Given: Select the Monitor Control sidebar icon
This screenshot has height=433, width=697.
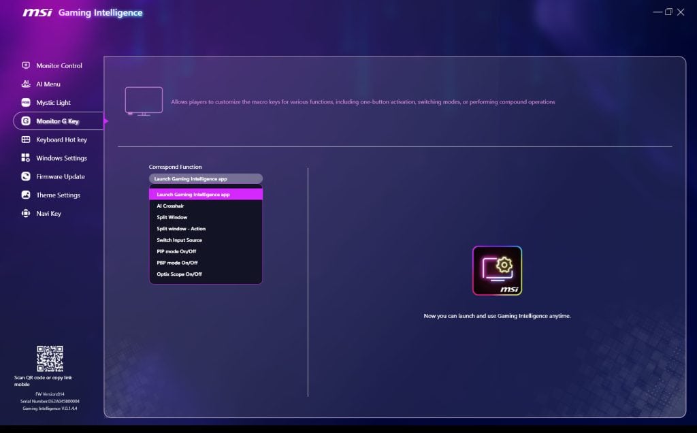Looking at the screenshot, I should tap(26, 65).
